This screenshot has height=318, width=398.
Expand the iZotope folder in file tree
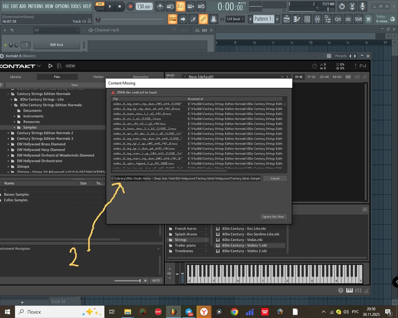coord(8,167)
